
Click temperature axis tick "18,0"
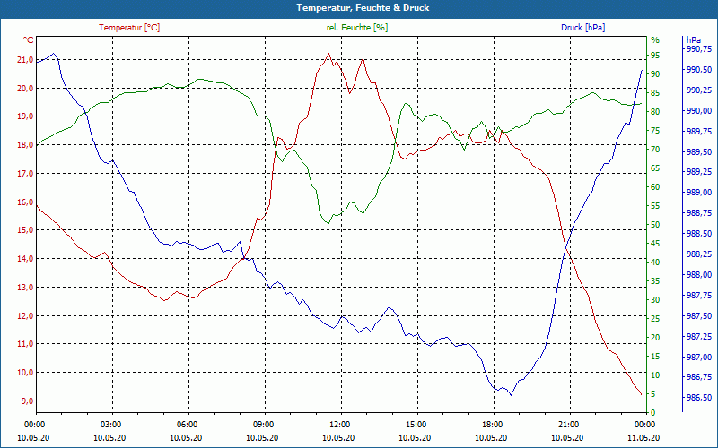(x=26, y=145)
